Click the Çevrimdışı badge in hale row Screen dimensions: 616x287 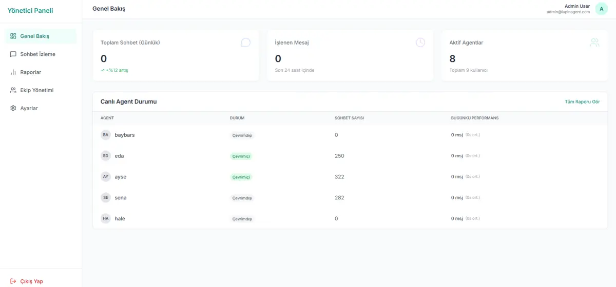pyautogui.click(x=242, y=219)
